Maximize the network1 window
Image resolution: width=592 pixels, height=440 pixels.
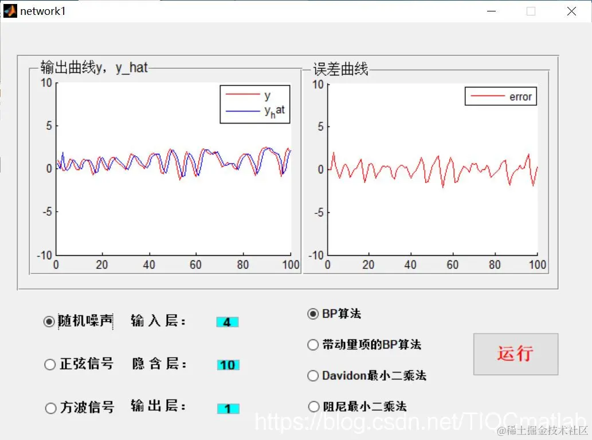[x=531, y=11]
